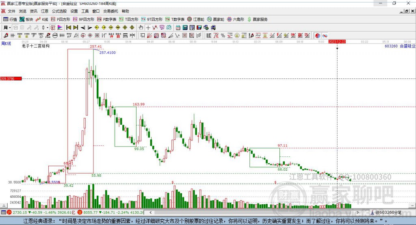Select the rectangle box tool icon
Screen dimensions: 416x225
142,36
